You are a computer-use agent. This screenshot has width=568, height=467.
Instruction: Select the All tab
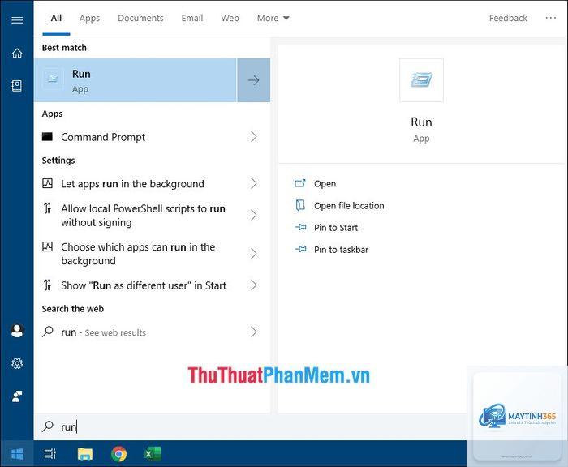(x=56, y=18)
